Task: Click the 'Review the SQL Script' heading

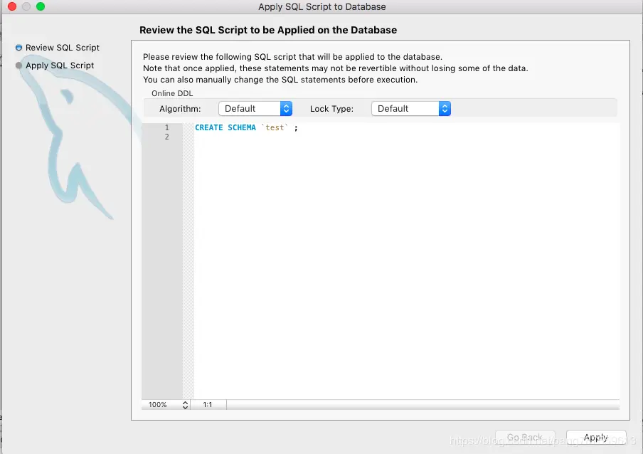Action: coord(268,30)
